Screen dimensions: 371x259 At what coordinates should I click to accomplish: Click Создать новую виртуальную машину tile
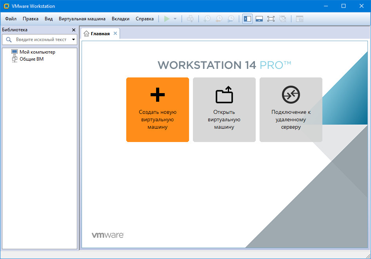pos(158,110)
